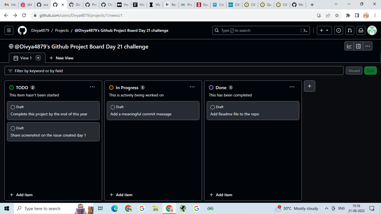The height and width of the screenshot is (214, 381).
Task: Open the TODO column options menu
Action: 92,87
